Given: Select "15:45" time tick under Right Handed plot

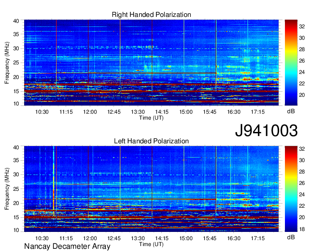Looking at the screenshot, I should [x=210, y=112].
